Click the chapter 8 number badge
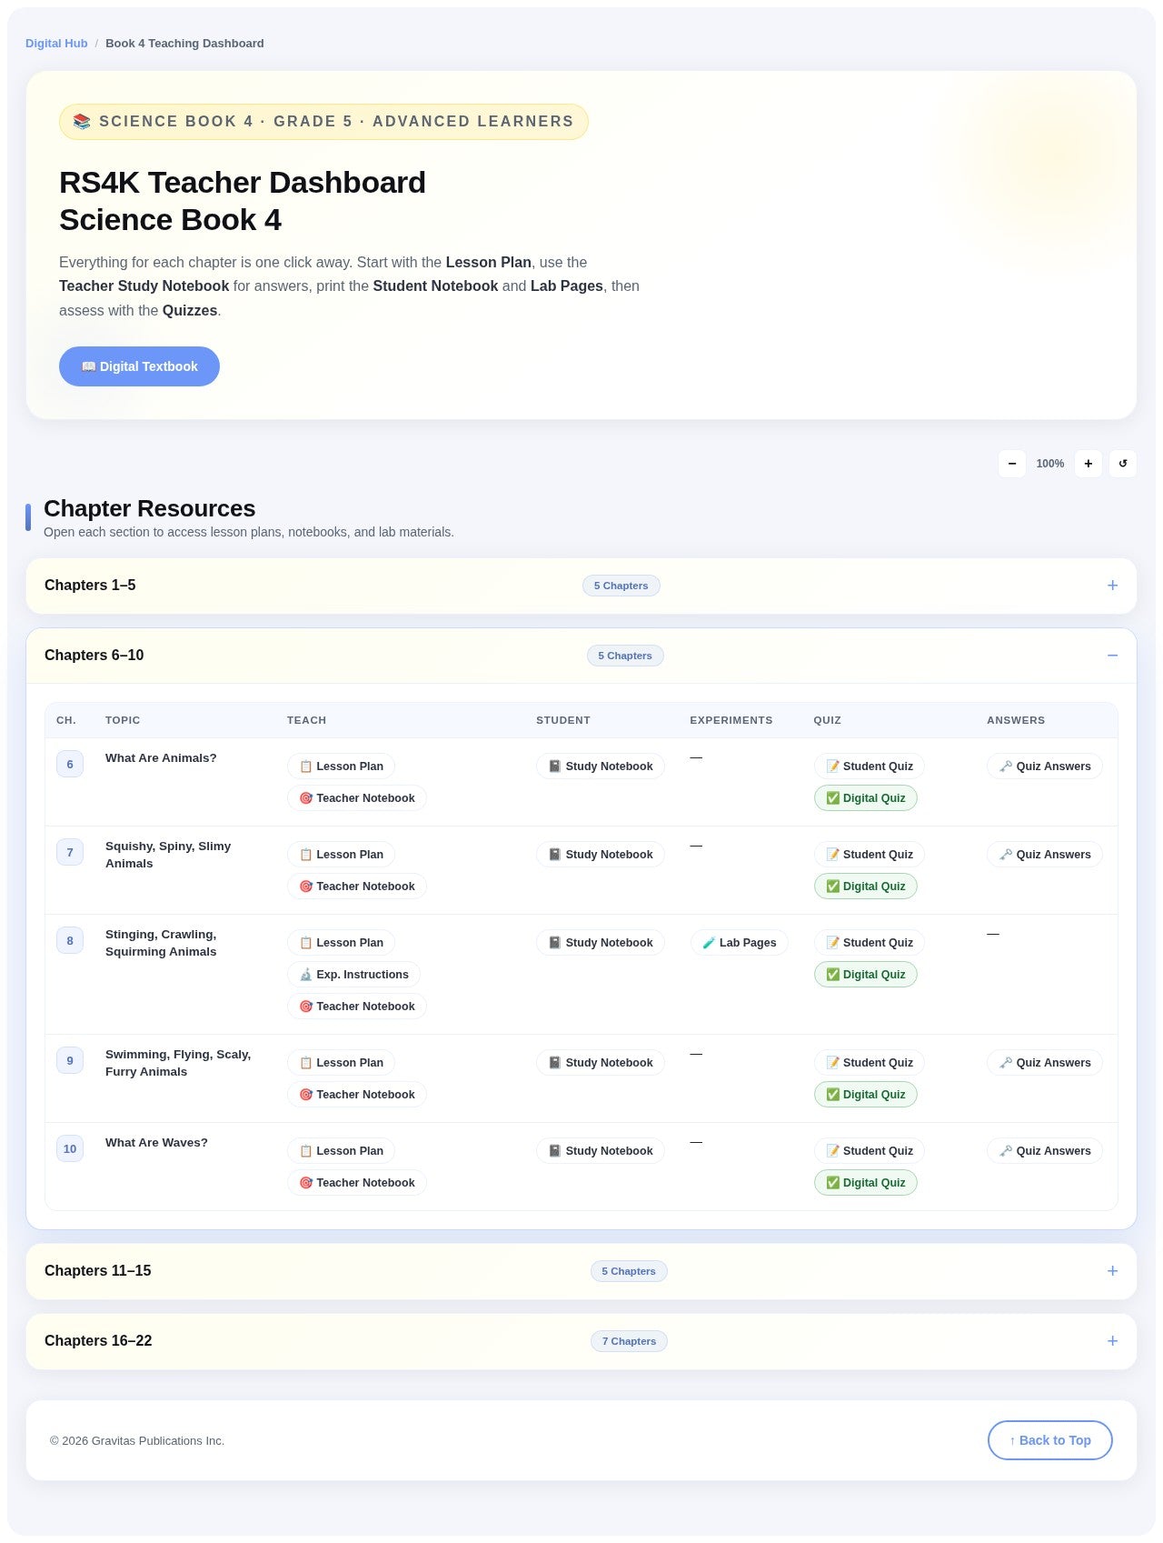1163x1543 pixels. [70, 941]
